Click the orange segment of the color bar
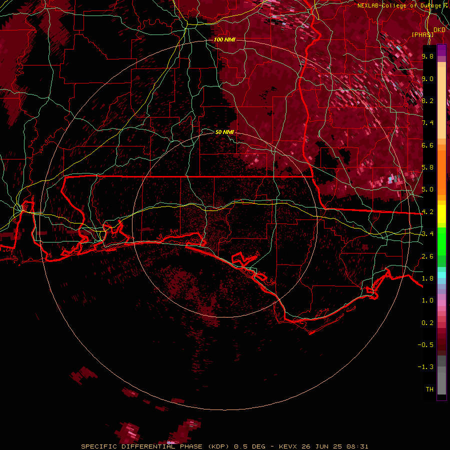The width and height of the screenshot is (450, 450). tap(441, 170)
